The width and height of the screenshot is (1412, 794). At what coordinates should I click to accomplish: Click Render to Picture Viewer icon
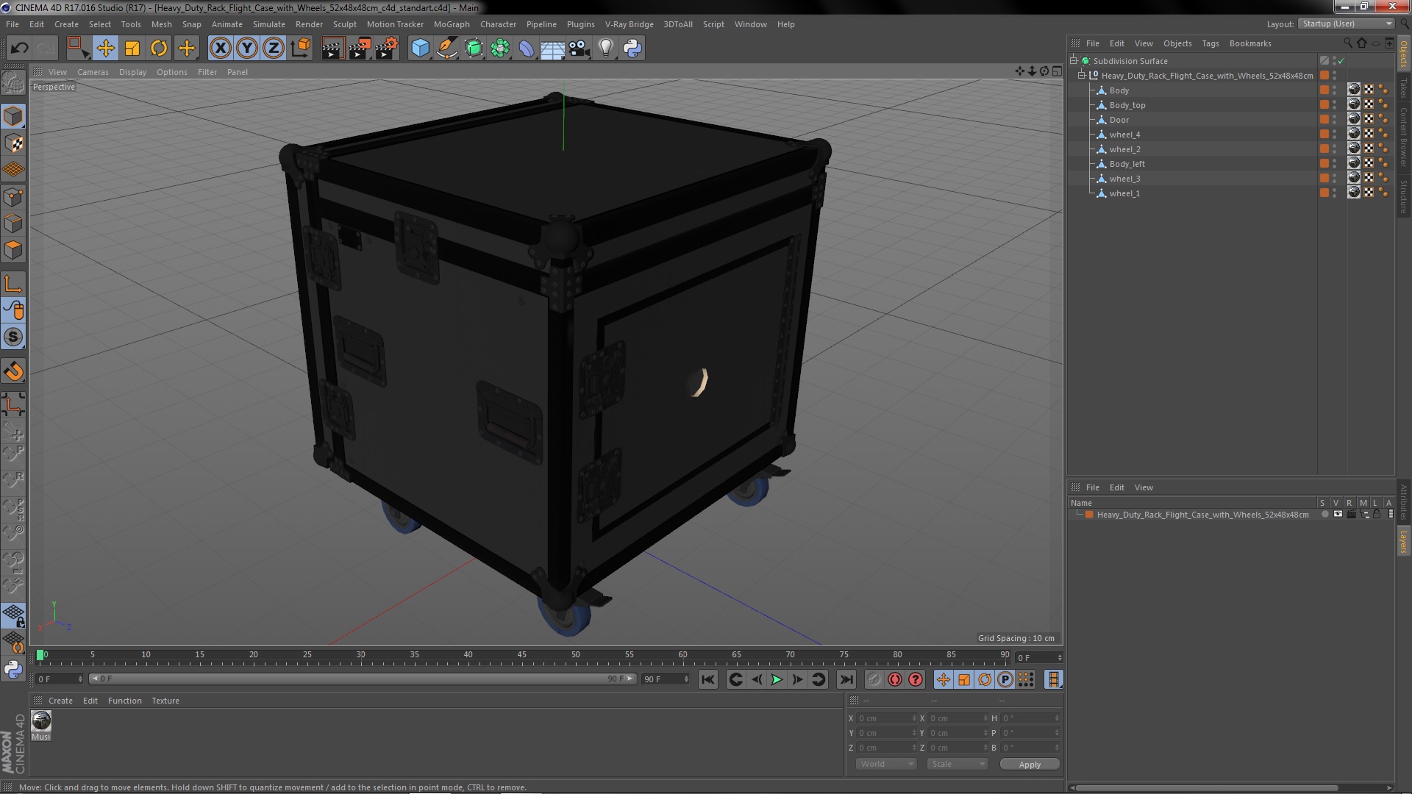(x=360, y=49)
